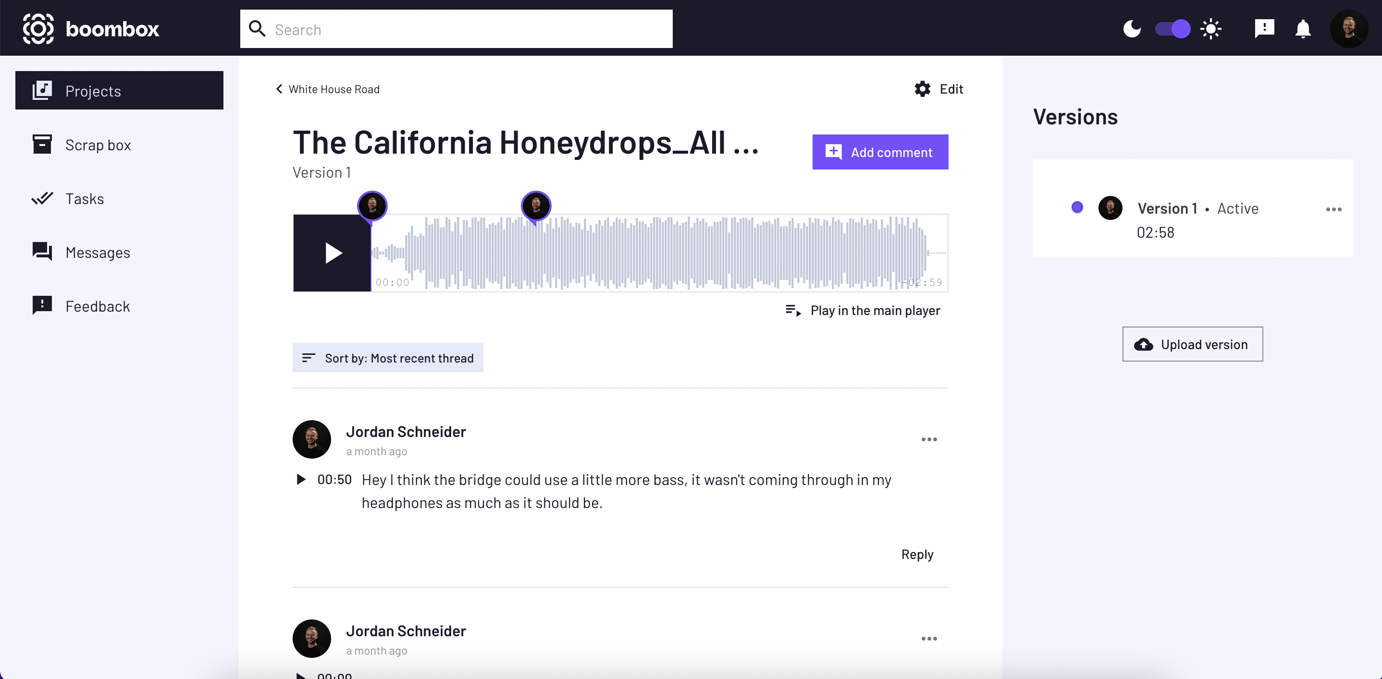The height and width of the screenshot is (679, 1382).
Task: Click the Upload version button
Action: [x=1192, y=344]
